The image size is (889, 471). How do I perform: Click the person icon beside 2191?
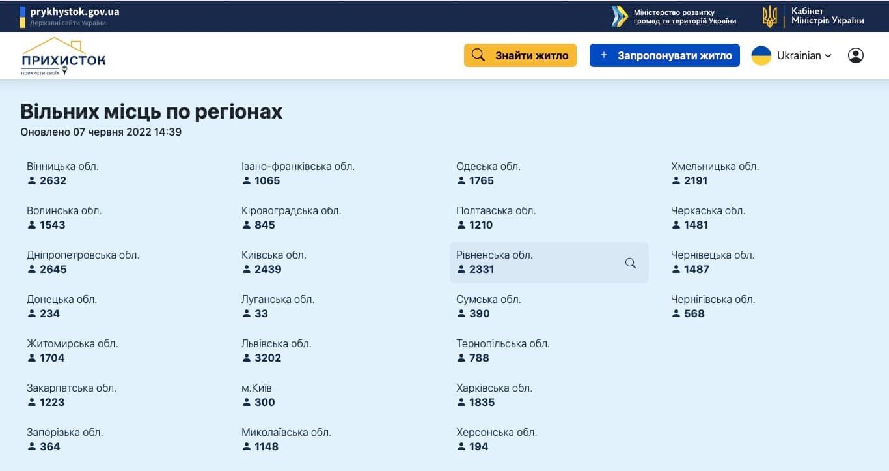coord(676,180)
